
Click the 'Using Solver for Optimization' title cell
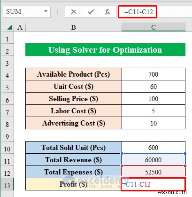point(105,50)
